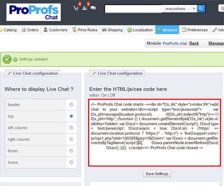224x186 pixels.
Task: Select the header display radio button
Action: 71,105
